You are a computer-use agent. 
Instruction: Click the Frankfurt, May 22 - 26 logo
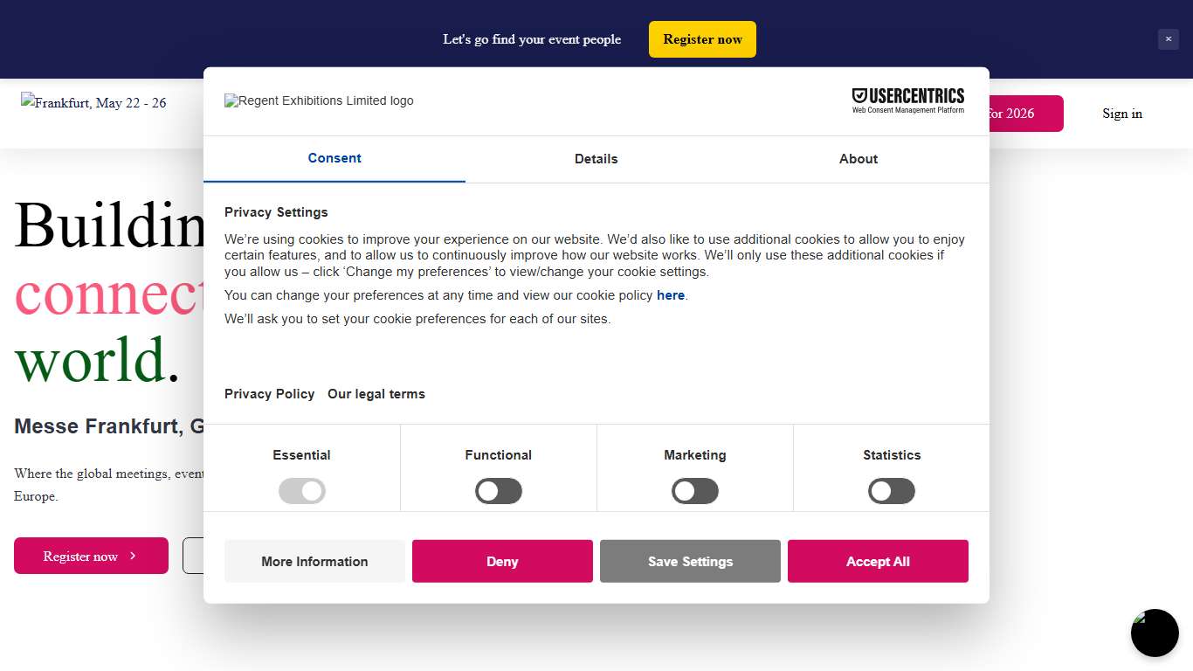[x=93, y=103]
